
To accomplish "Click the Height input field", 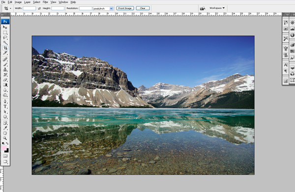I will pos(58,8).
